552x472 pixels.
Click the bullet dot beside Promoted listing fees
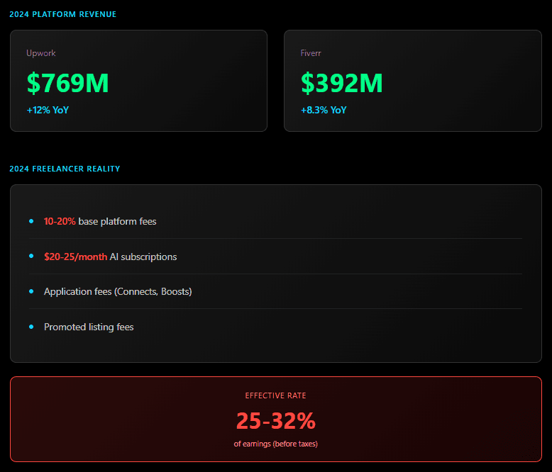click(x=31, y=327)
